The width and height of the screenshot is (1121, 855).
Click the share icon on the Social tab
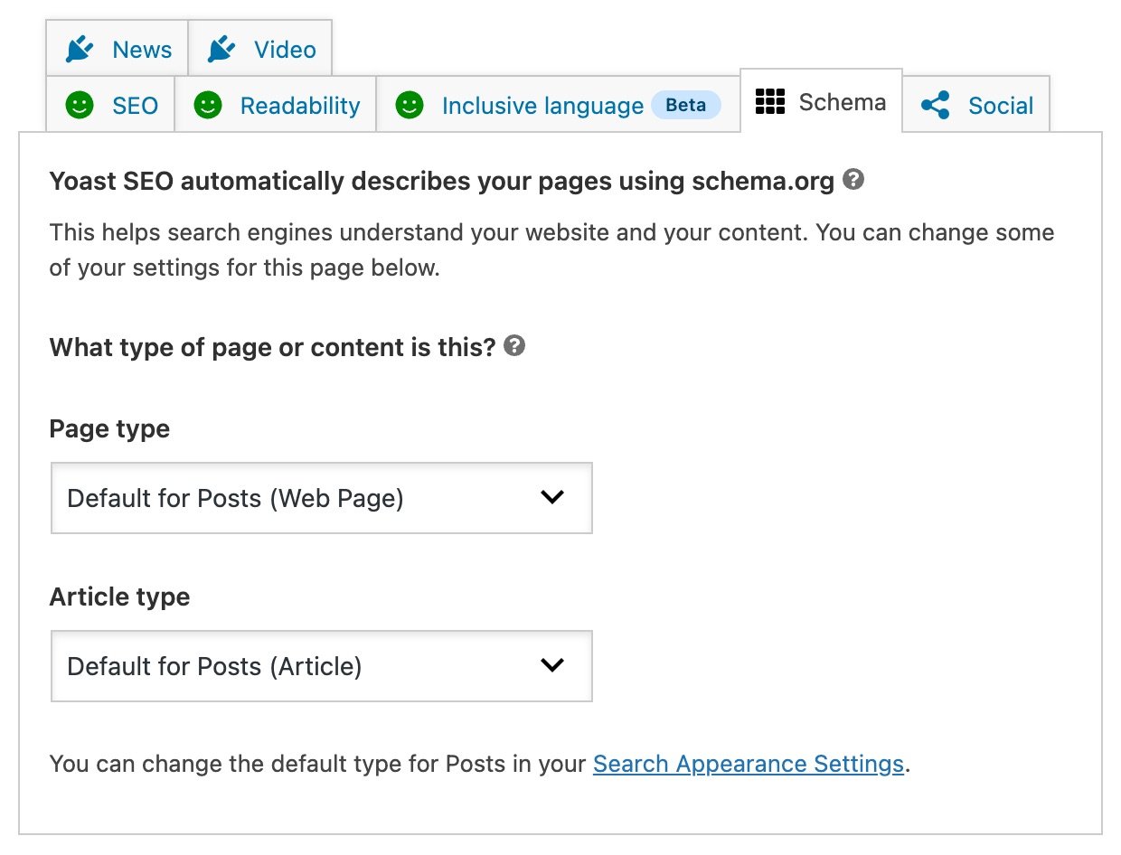tap(936, 105)
